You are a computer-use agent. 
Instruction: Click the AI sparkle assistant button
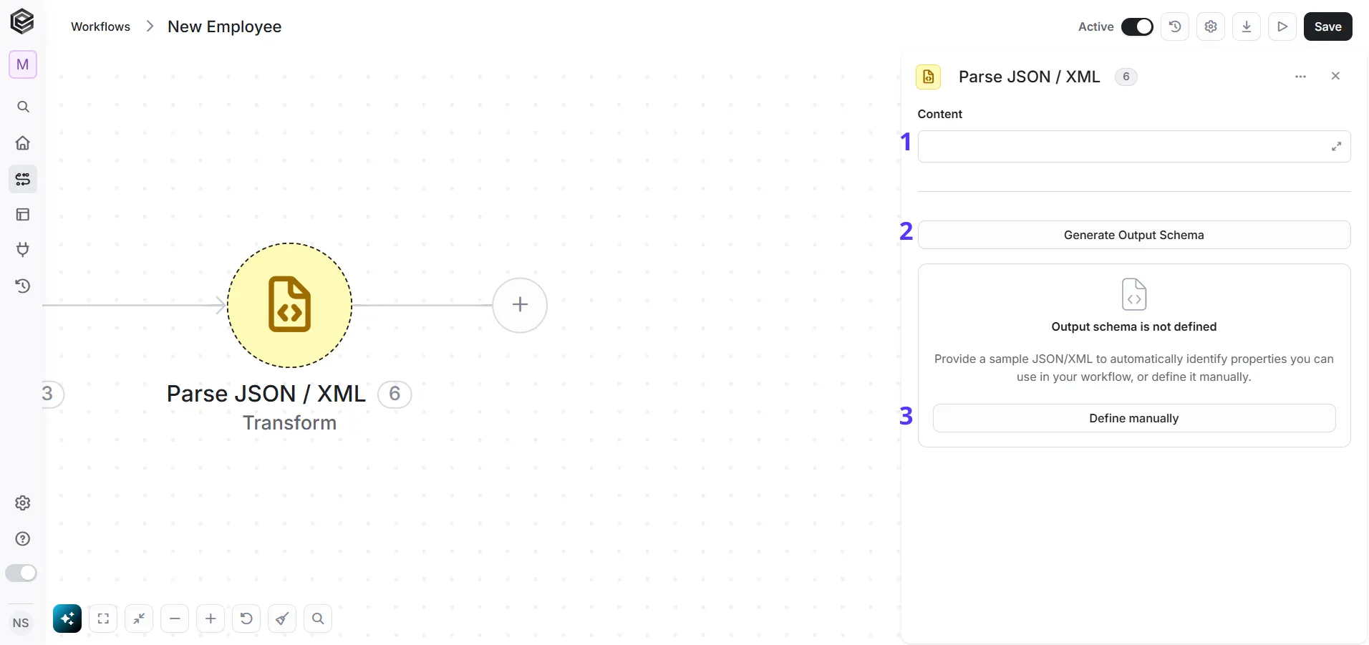(x=67, y=619)
